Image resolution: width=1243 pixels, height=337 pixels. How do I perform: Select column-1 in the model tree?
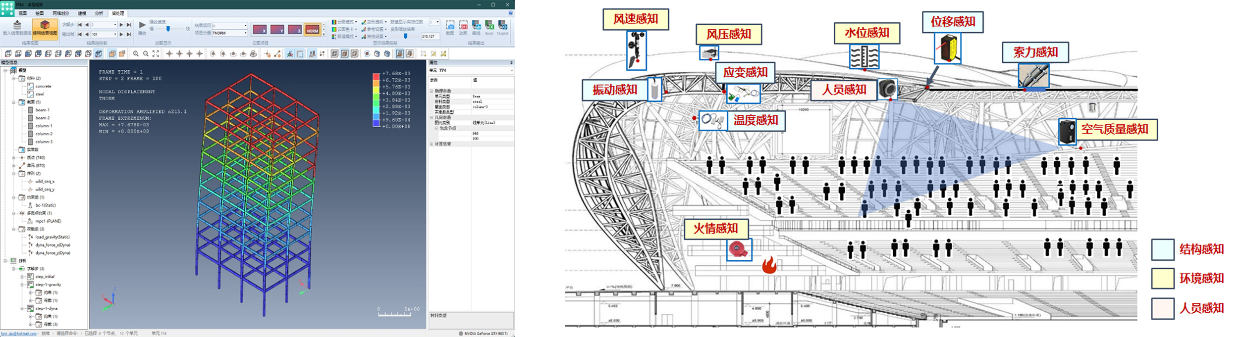coord(44,126)
